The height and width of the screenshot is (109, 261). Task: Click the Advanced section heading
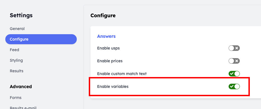[21, 86]
